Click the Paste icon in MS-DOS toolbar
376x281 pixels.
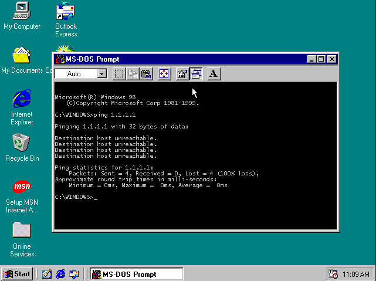(147, 74)
